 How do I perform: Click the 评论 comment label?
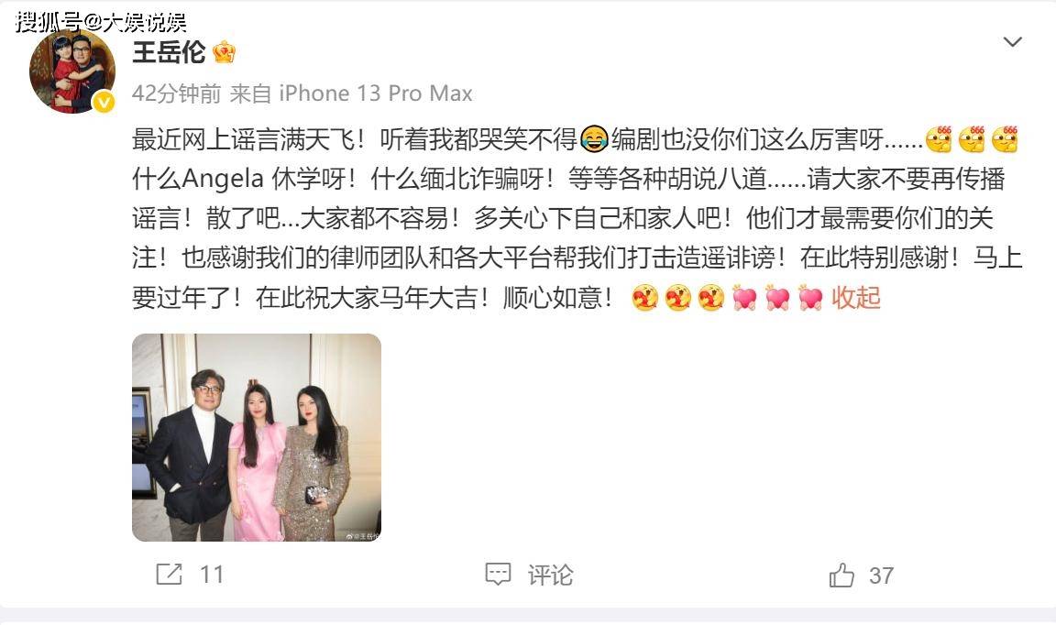point(550,575)
